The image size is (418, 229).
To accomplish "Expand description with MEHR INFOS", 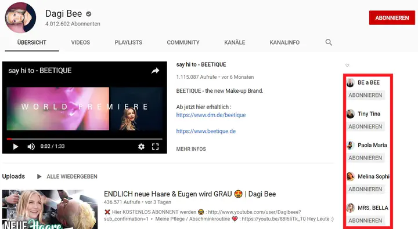I will click(x=191, y=149).
